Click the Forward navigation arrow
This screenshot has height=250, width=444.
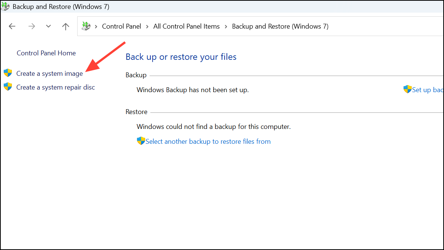pos(32,26)
